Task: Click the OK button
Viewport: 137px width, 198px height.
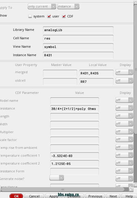Action: point(16,196)
